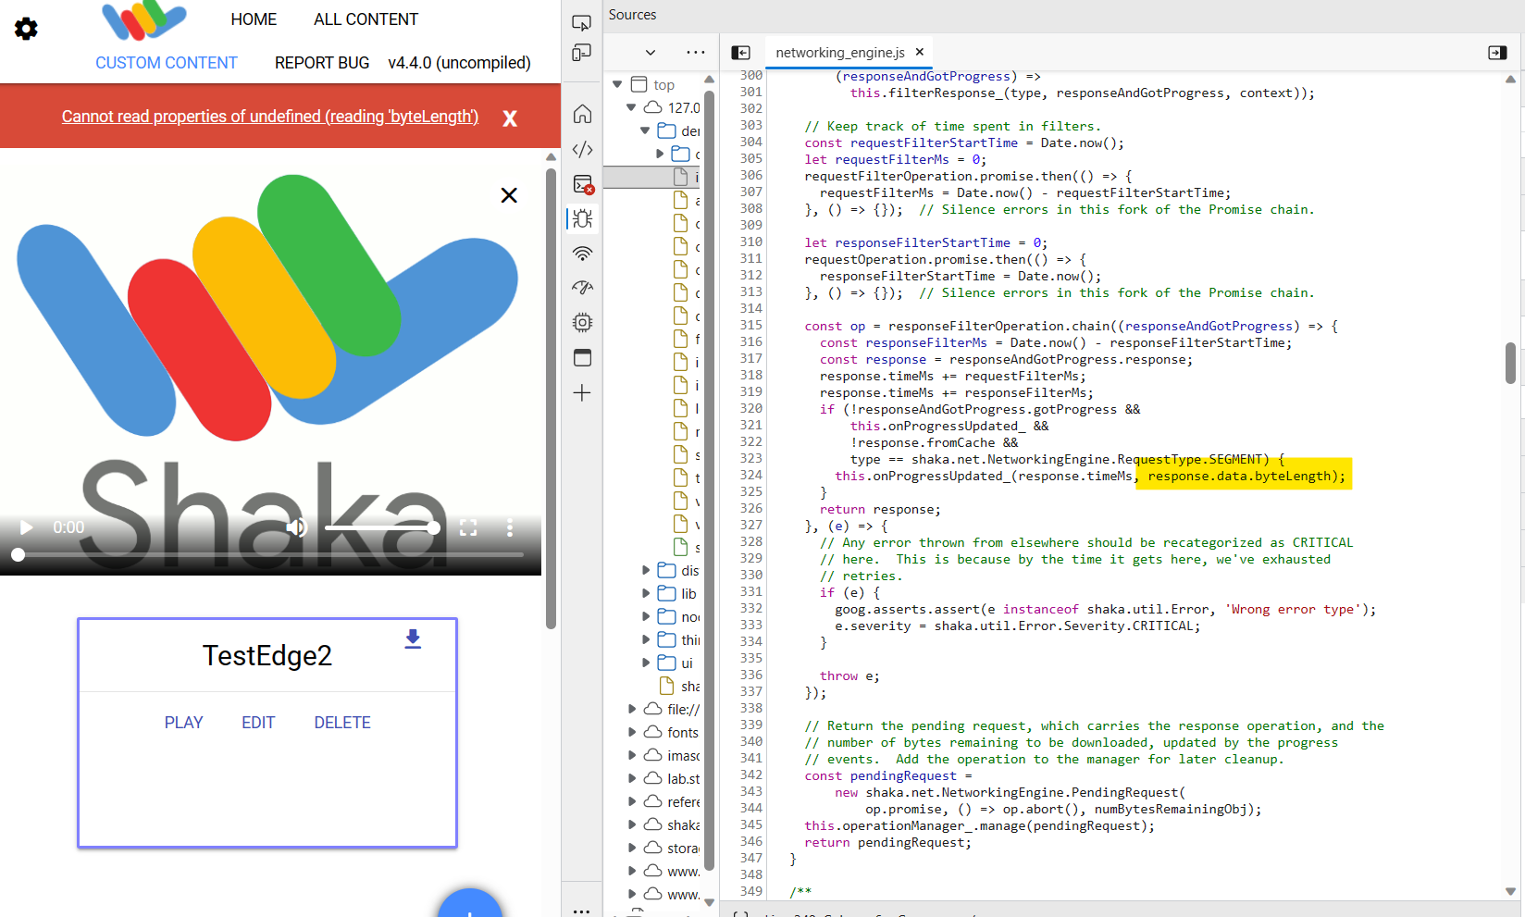Click the volume slider

point(381,527)
